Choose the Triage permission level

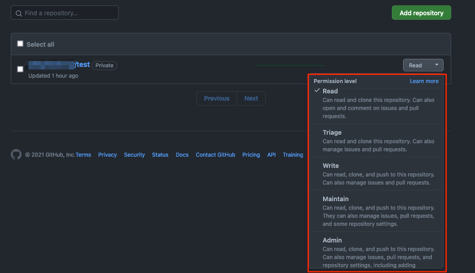point(332,132)
